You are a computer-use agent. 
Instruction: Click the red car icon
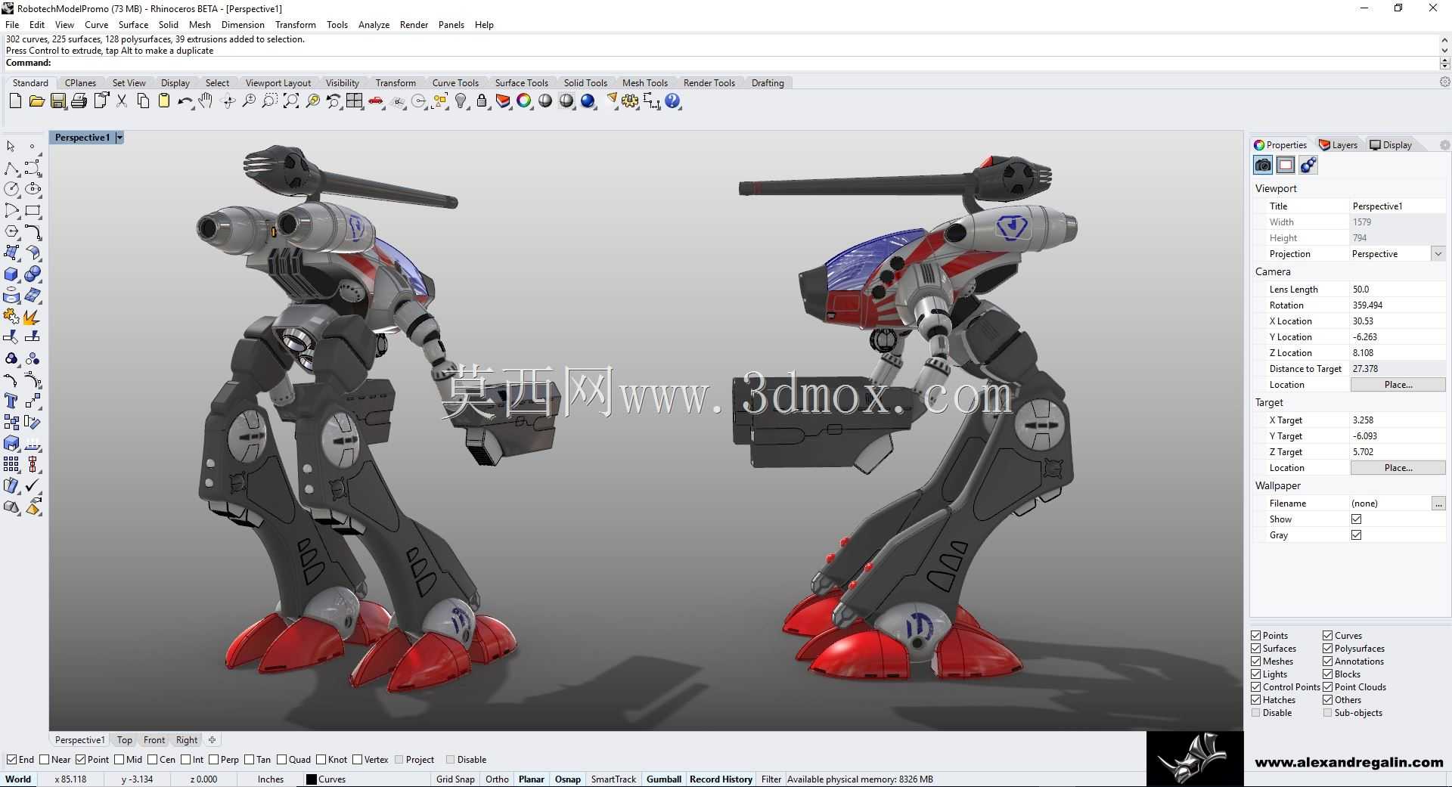tap(376, 101)
